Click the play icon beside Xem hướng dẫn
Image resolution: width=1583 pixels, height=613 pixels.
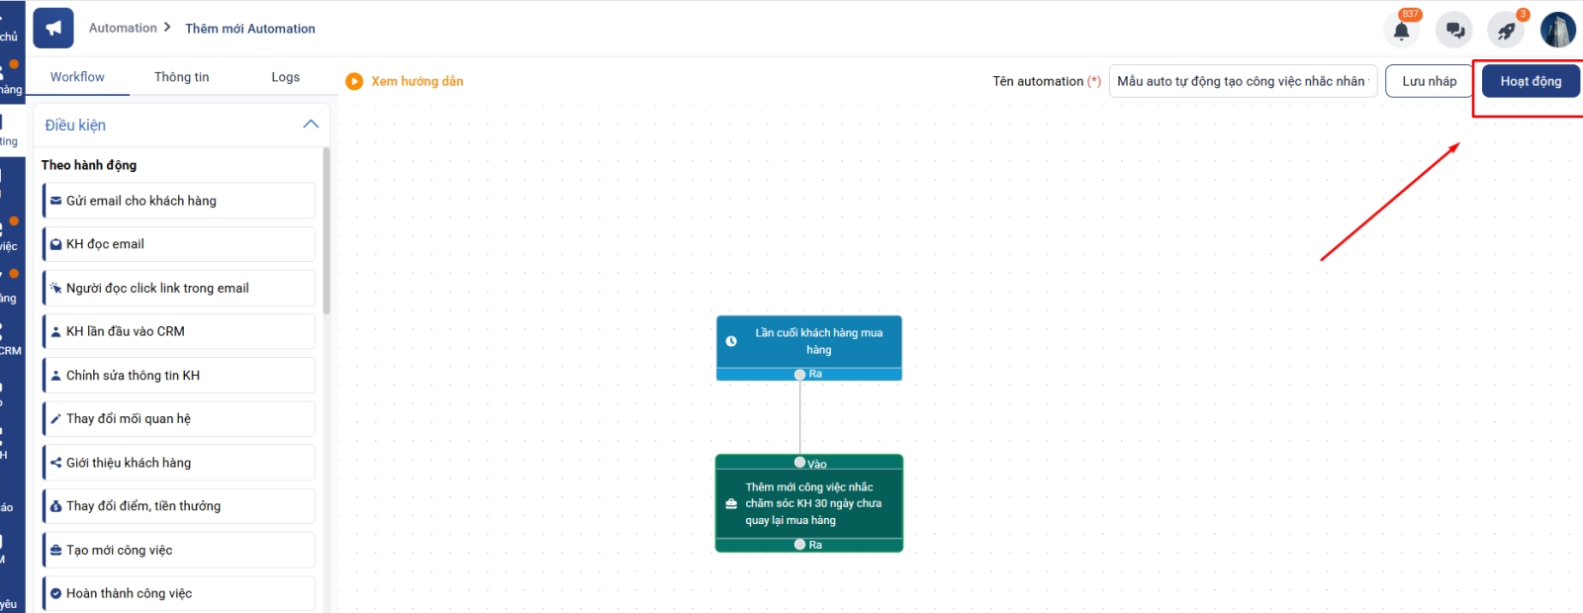click(x=354, y=81)
